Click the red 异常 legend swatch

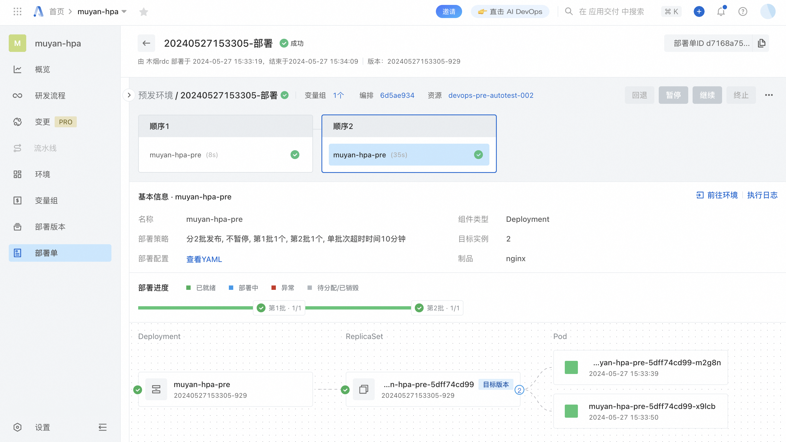pos(273,288)
